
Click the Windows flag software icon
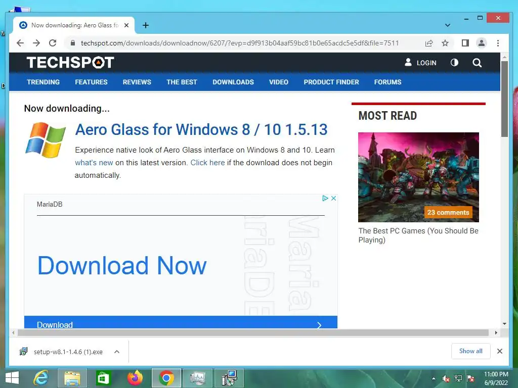46,140
